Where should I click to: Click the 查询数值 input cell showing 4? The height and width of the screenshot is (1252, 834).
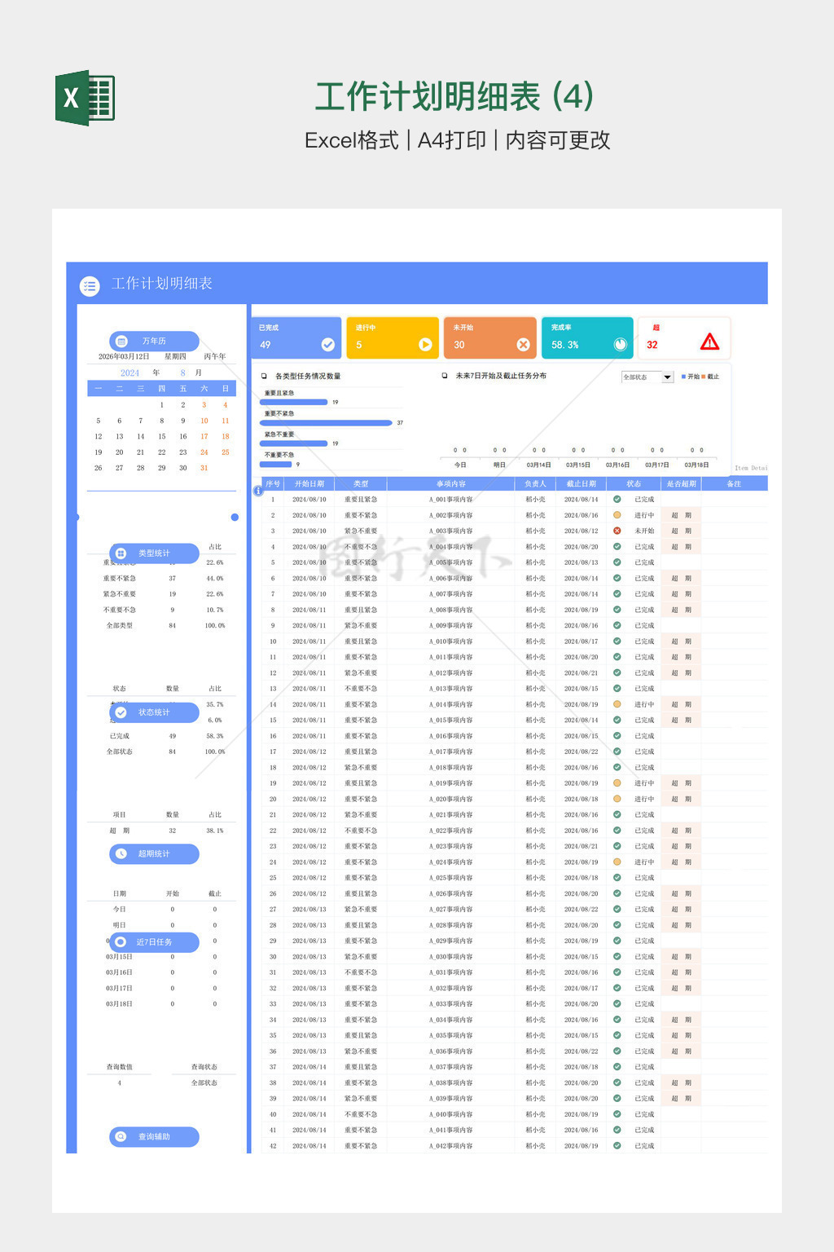120,1083
